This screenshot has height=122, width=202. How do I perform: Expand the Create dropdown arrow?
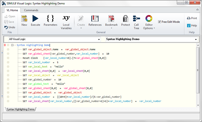coord(81,28)
